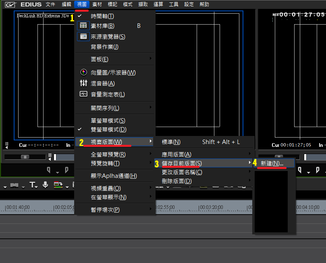Viewport: 326px width, 263px height.
Task: Click the T title creation tool icon
Action: [33, 185]
